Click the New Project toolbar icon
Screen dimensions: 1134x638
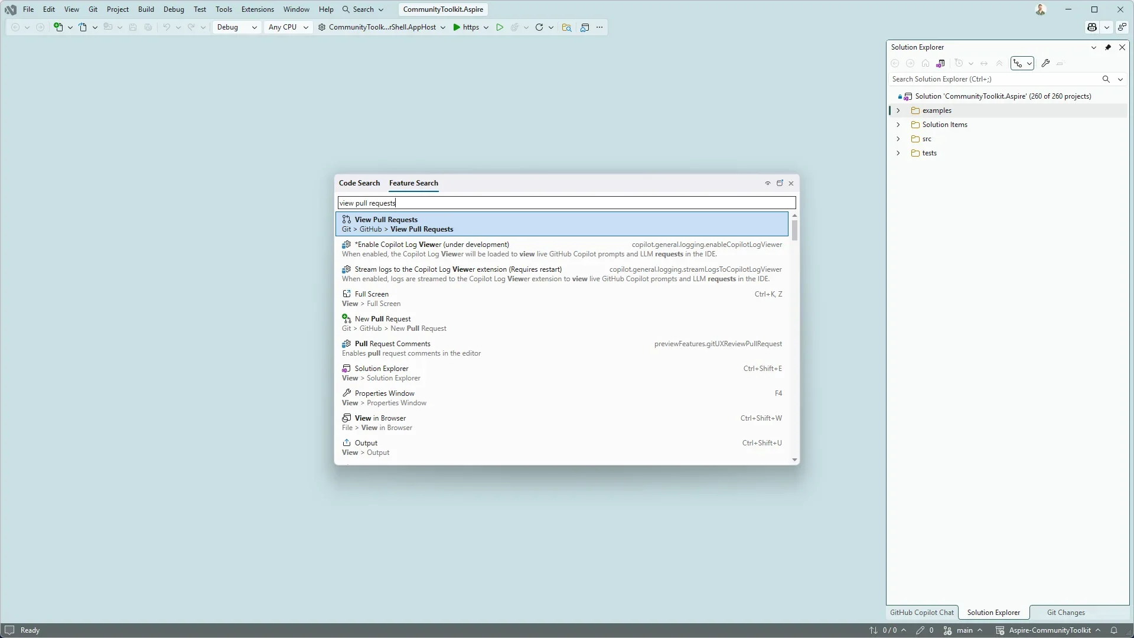click(x=58, y=27)
